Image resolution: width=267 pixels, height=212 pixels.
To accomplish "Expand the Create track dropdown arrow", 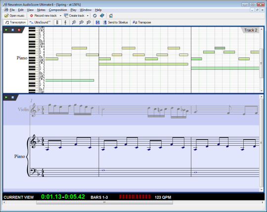I will [x=88, y=16].
